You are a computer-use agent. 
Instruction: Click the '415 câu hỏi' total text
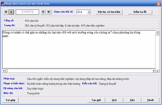[31, 21]
